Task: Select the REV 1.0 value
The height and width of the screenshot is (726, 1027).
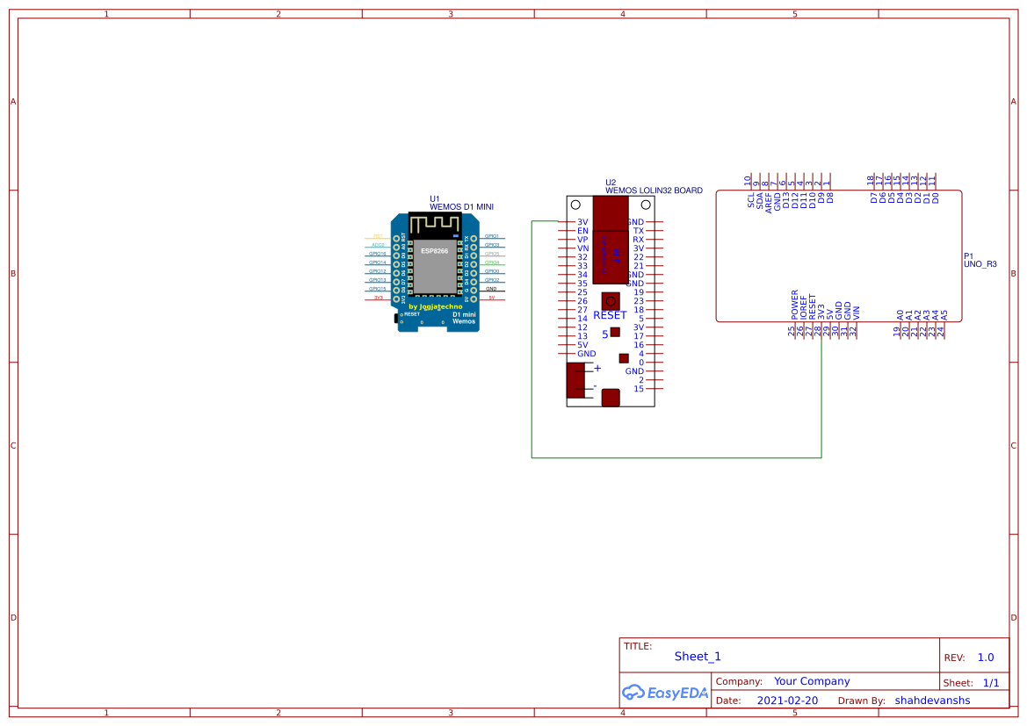Action: click(986, 658)
